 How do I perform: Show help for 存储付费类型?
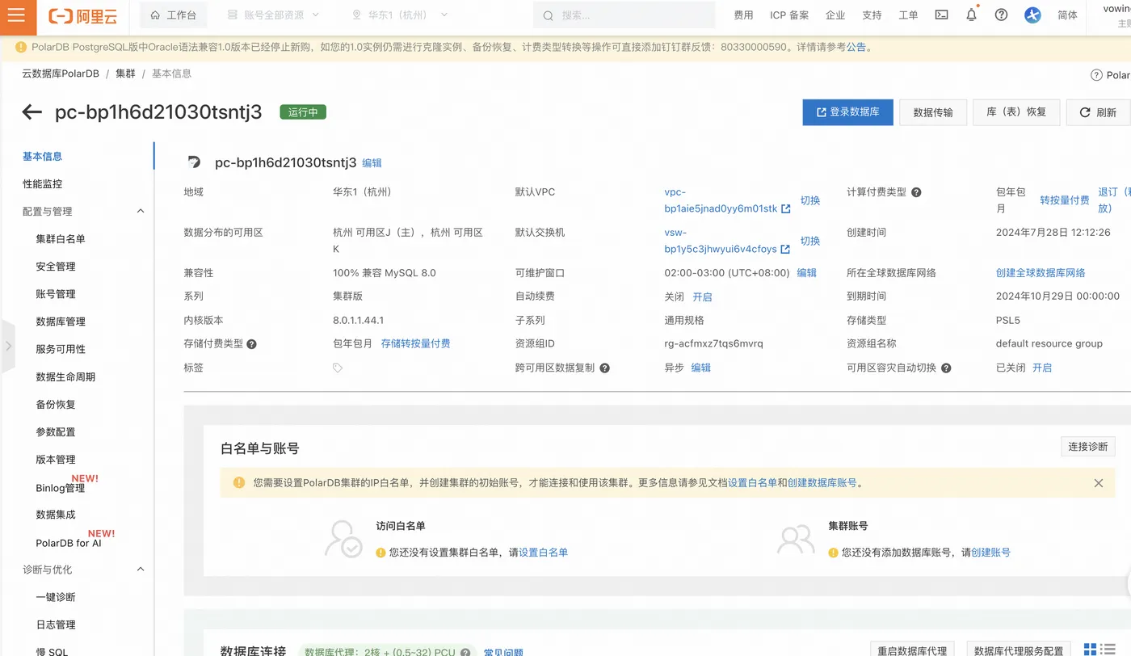tap(251, 344)
